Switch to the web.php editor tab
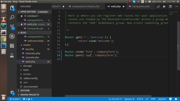The image size is (180, 101). click(116, 6)
